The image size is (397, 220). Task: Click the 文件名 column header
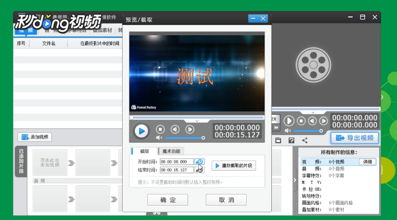point(49,43)
